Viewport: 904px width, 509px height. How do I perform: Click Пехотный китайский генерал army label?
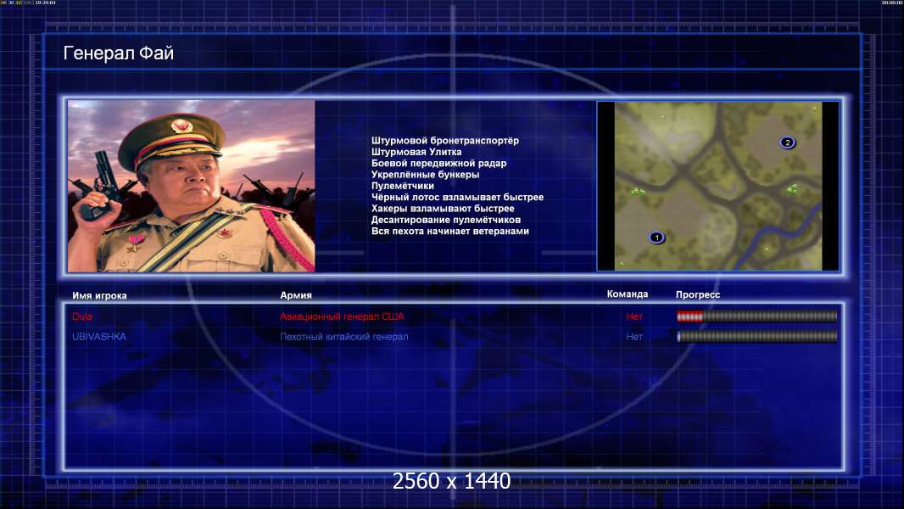click(344, 337)
